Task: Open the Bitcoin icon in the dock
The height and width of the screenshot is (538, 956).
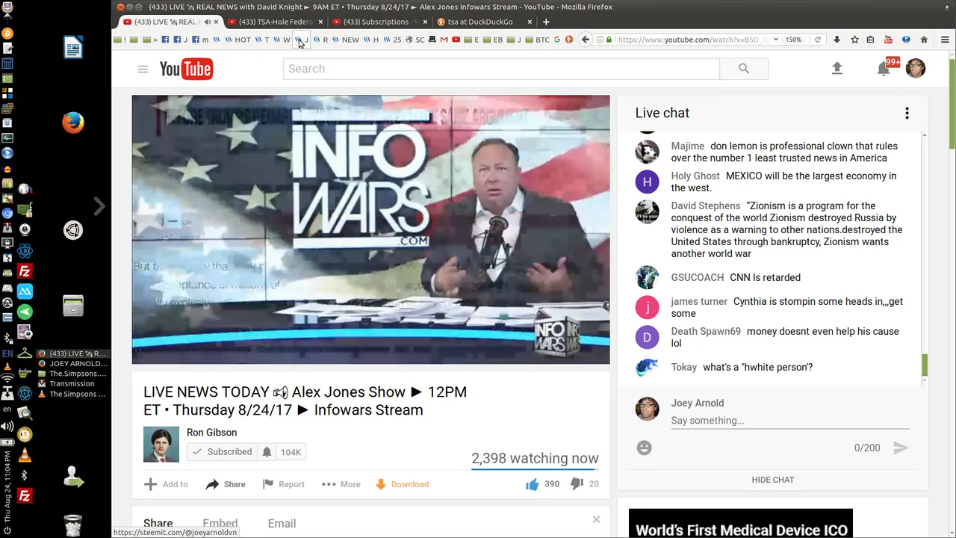Action: tap(7, 34)
